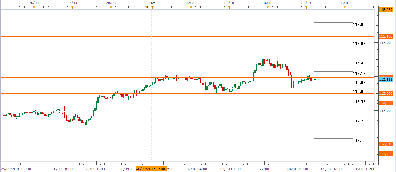
Task: Select the 112.18 pivot level label
Action: pos(359,141)
